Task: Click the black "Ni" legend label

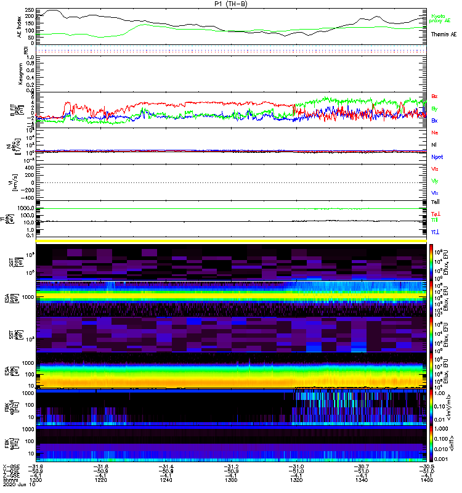Action: pyautogui.click(x=434, y=145)
